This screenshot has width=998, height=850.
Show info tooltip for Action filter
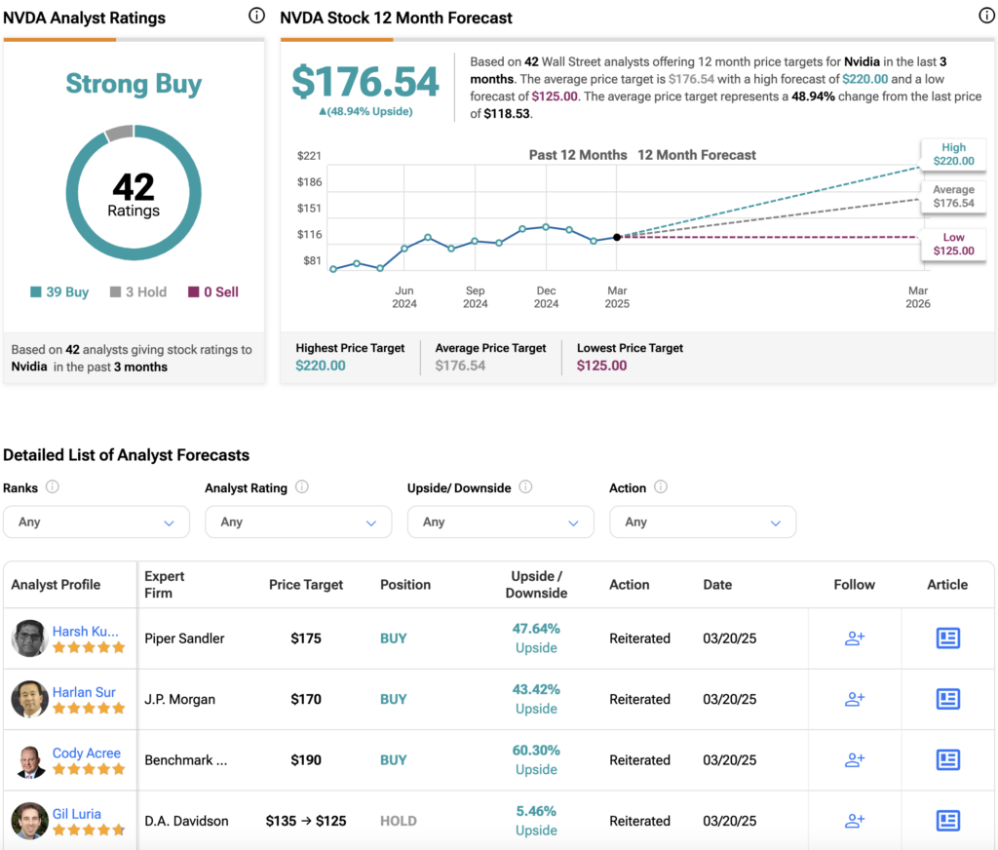(662, 487)
